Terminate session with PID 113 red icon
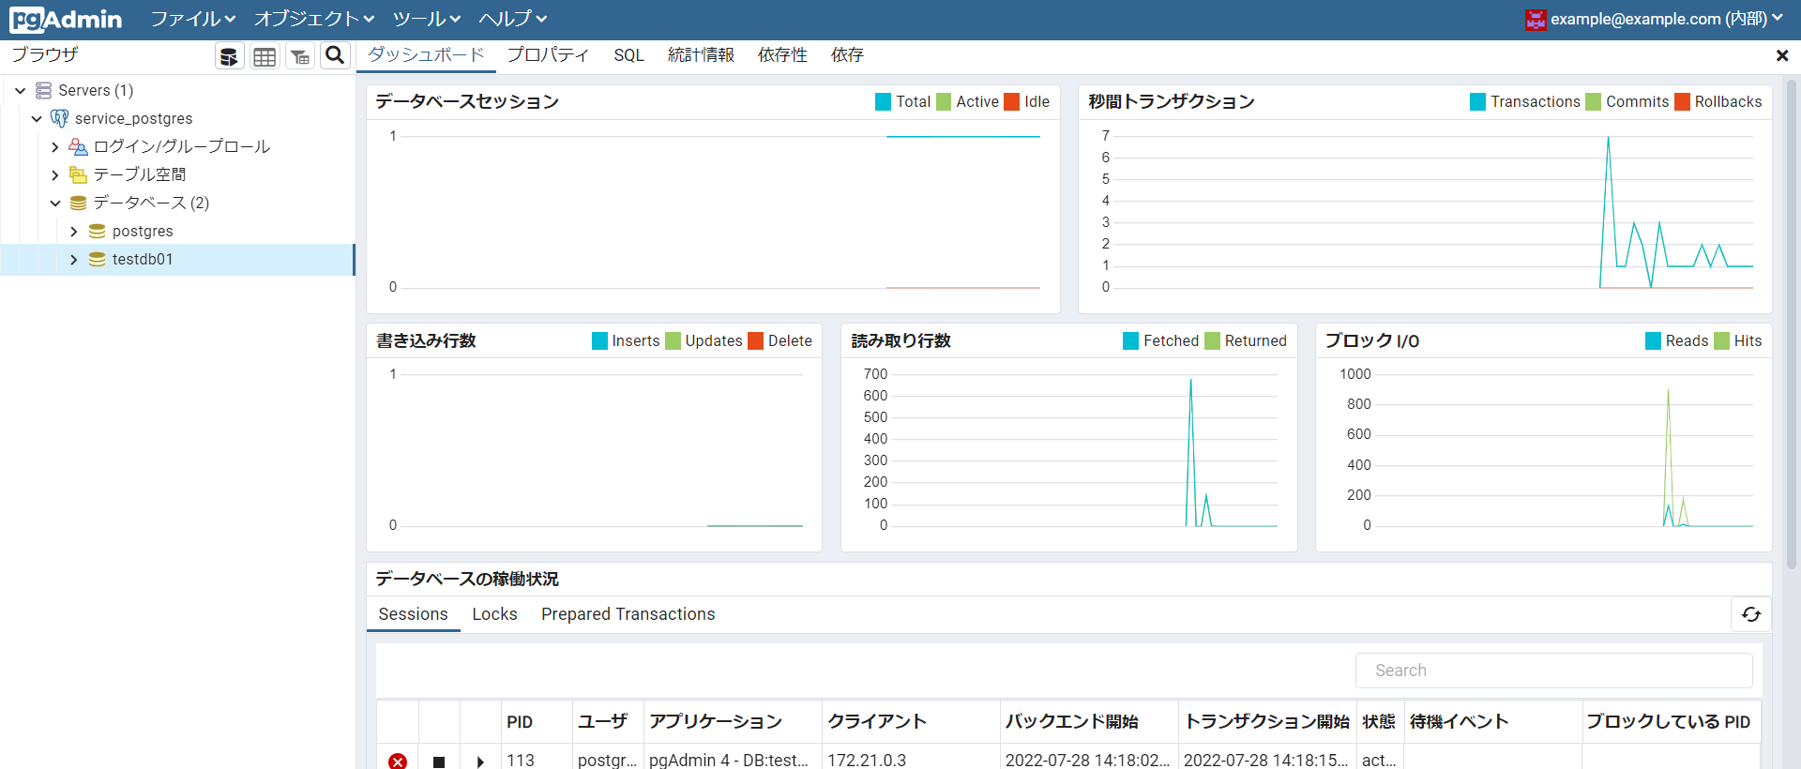Screen dimensions: 1801x769 click(x=398, y=761)
